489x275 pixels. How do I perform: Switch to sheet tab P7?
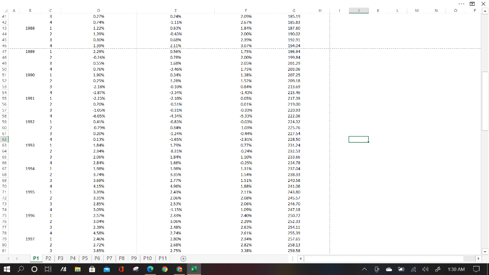(109, 258)
